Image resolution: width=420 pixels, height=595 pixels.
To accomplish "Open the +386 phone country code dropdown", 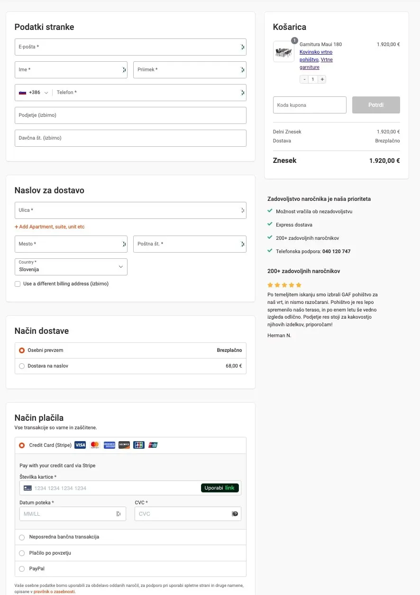I will coord(34,93).
